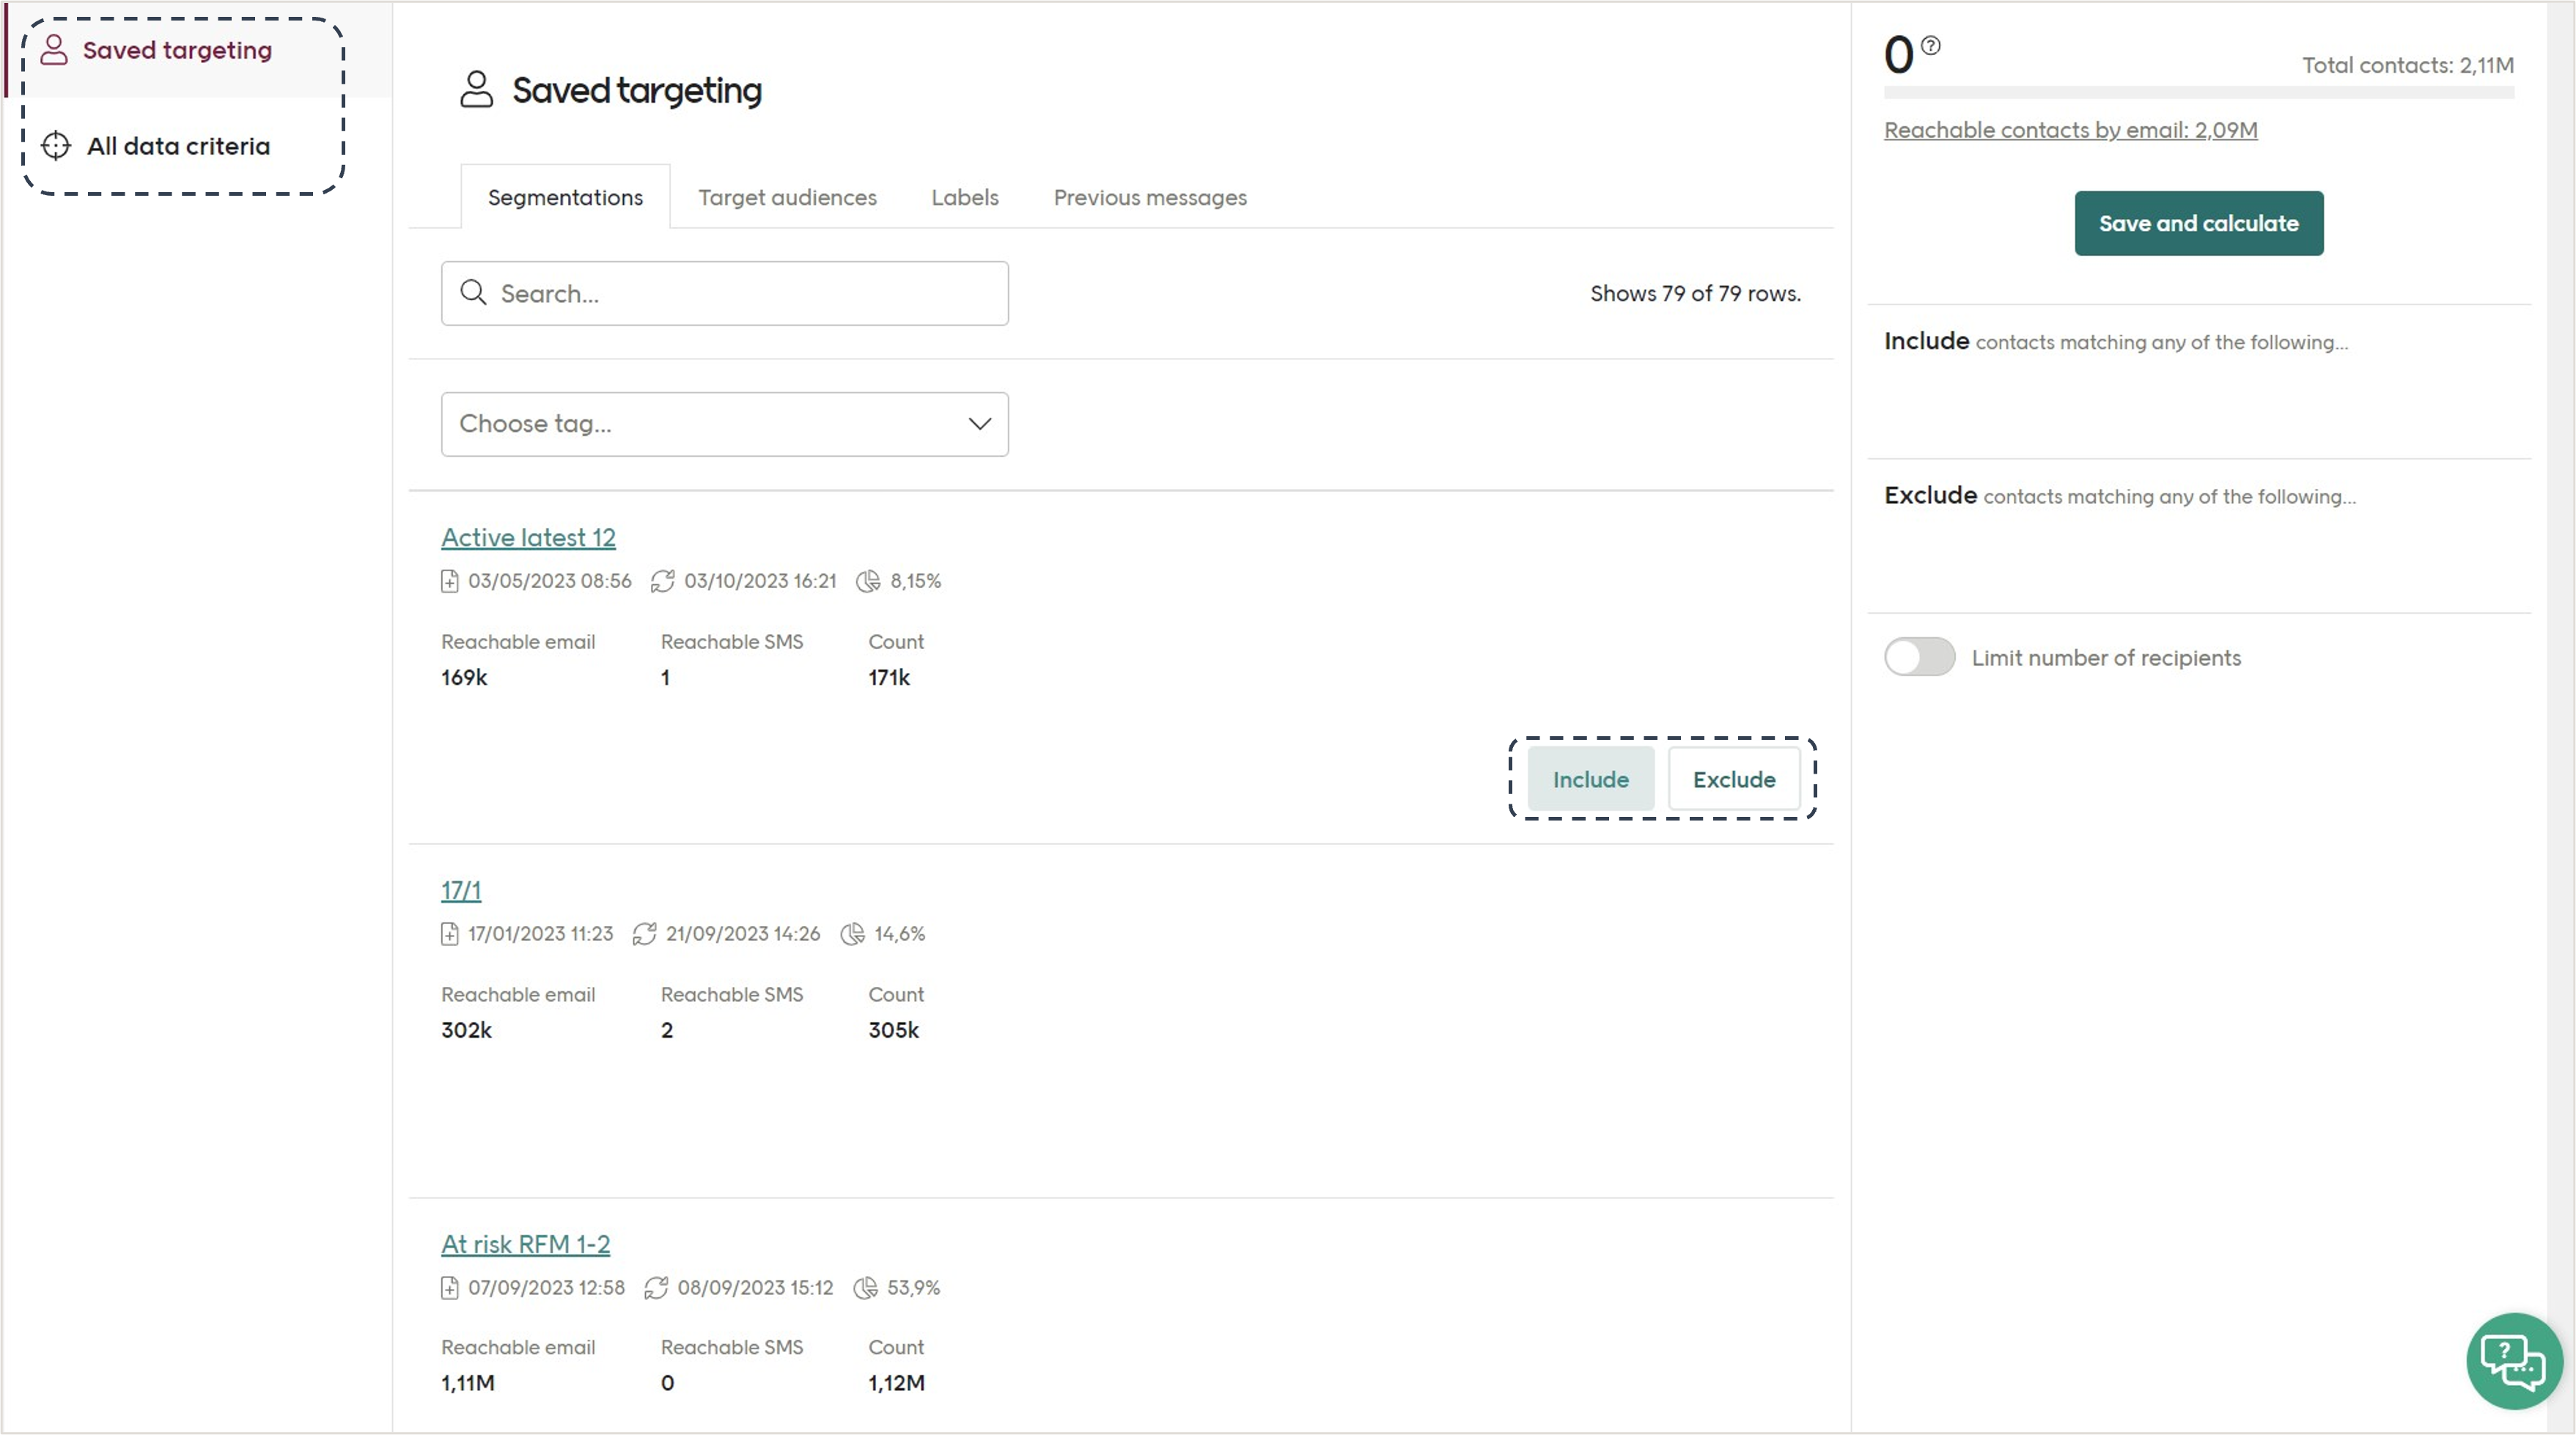The width and height of the screenshot is (2576, 1435).
Task: Exclude the Active latest 12 segmentation
Action: tap(1733, 779)
